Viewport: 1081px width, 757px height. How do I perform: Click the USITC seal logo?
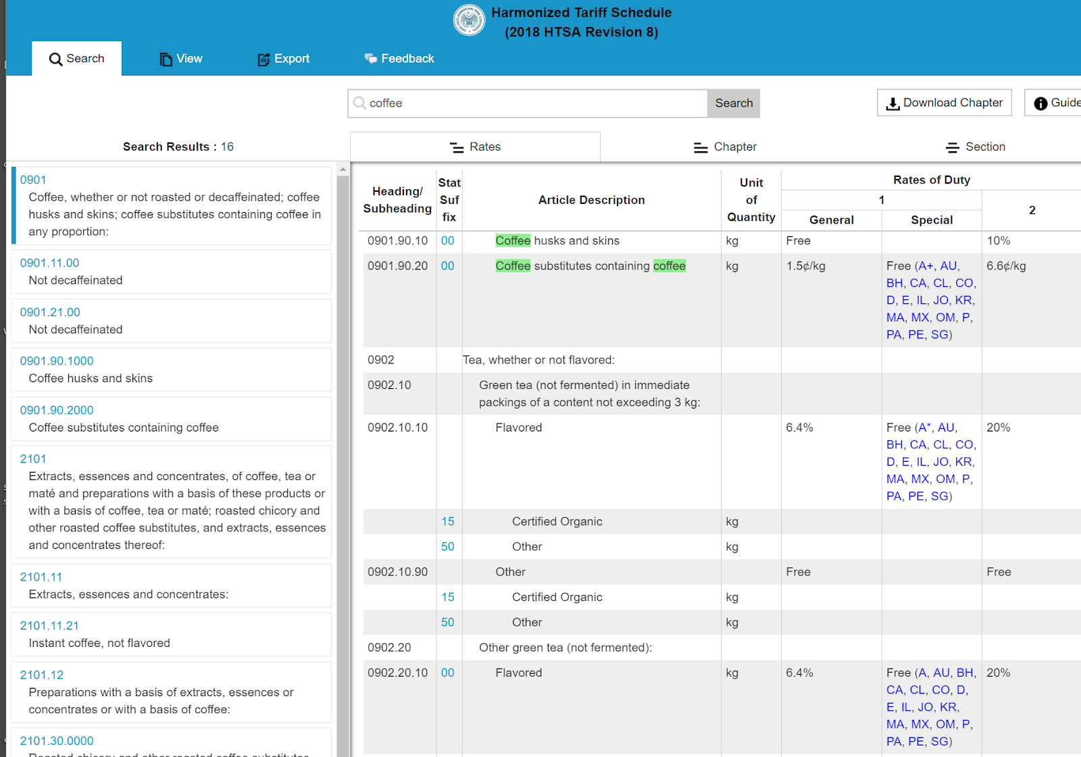(x=469, y=20)
